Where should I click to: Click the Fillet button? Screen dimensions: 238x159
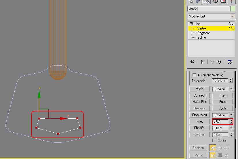[x=200, y=121]
